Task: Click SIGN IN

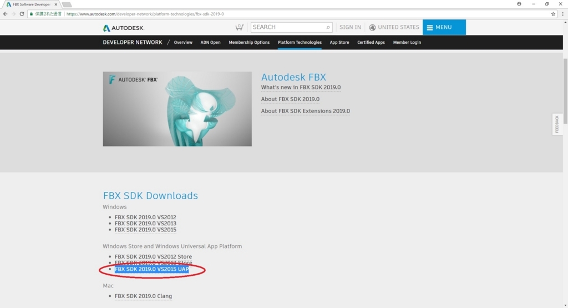Action: [x=350, y=27]
